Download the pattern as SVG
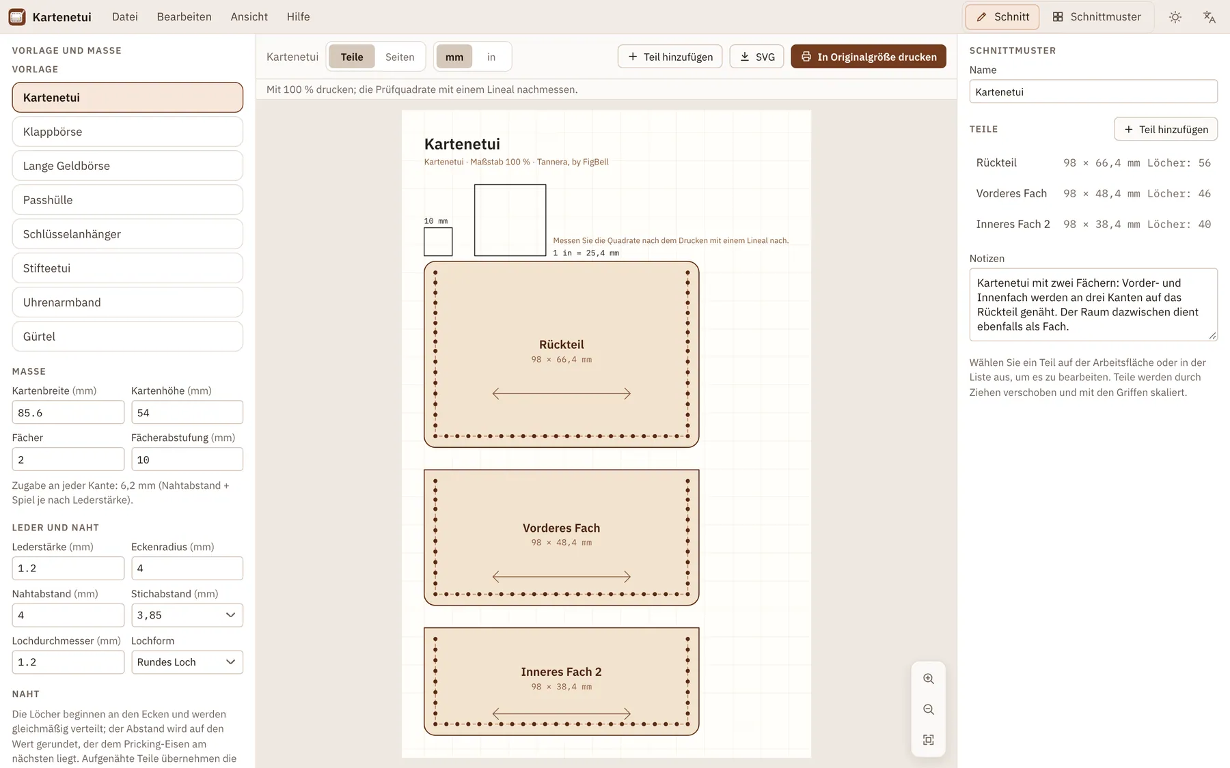Image resolution: width=1230 pixels, height=768 pixels. point(757,57)
